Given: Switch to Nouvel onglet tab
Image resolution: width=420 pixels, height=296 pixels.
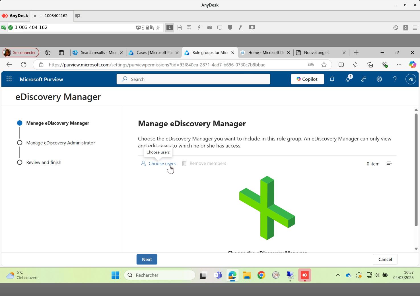Looking at the screenshot, I should click(x=321, y=53).
